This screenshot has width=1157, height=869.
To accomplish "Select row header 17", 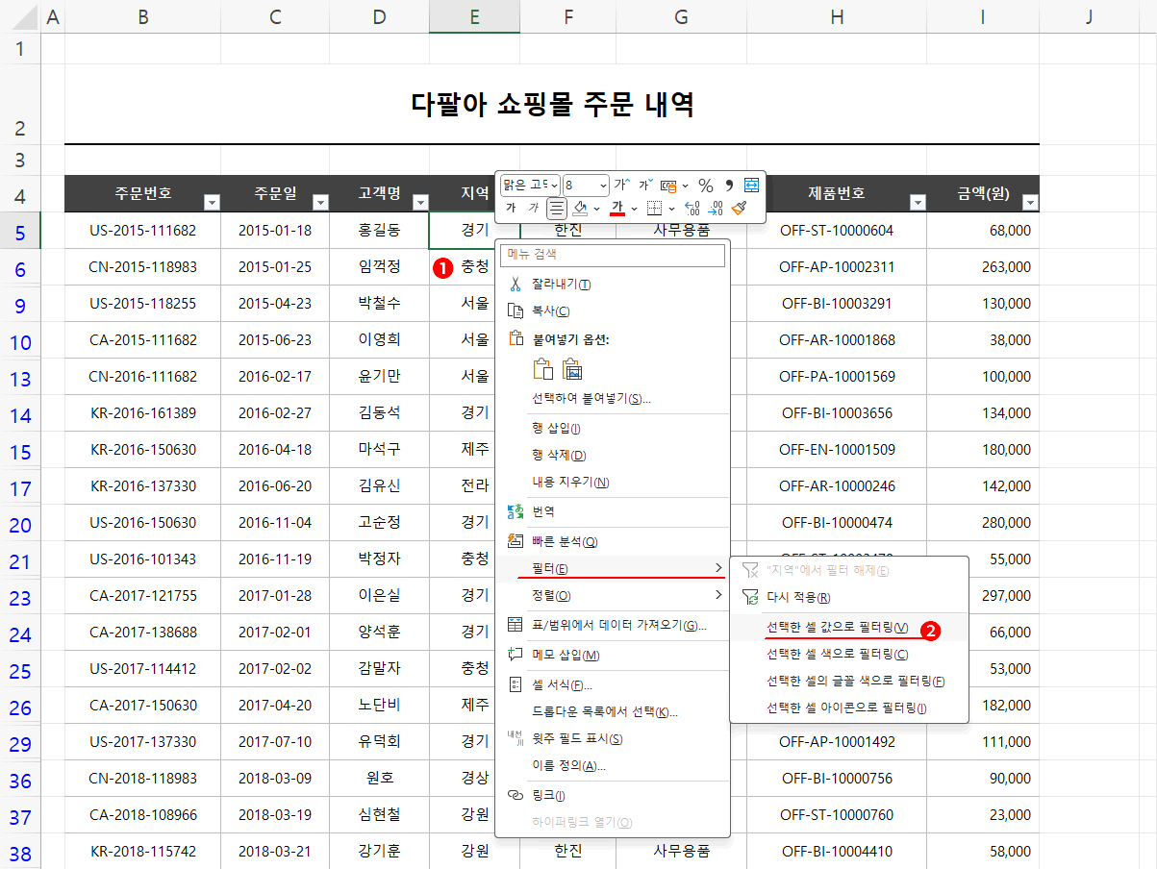I will click(x=20, y=488).
